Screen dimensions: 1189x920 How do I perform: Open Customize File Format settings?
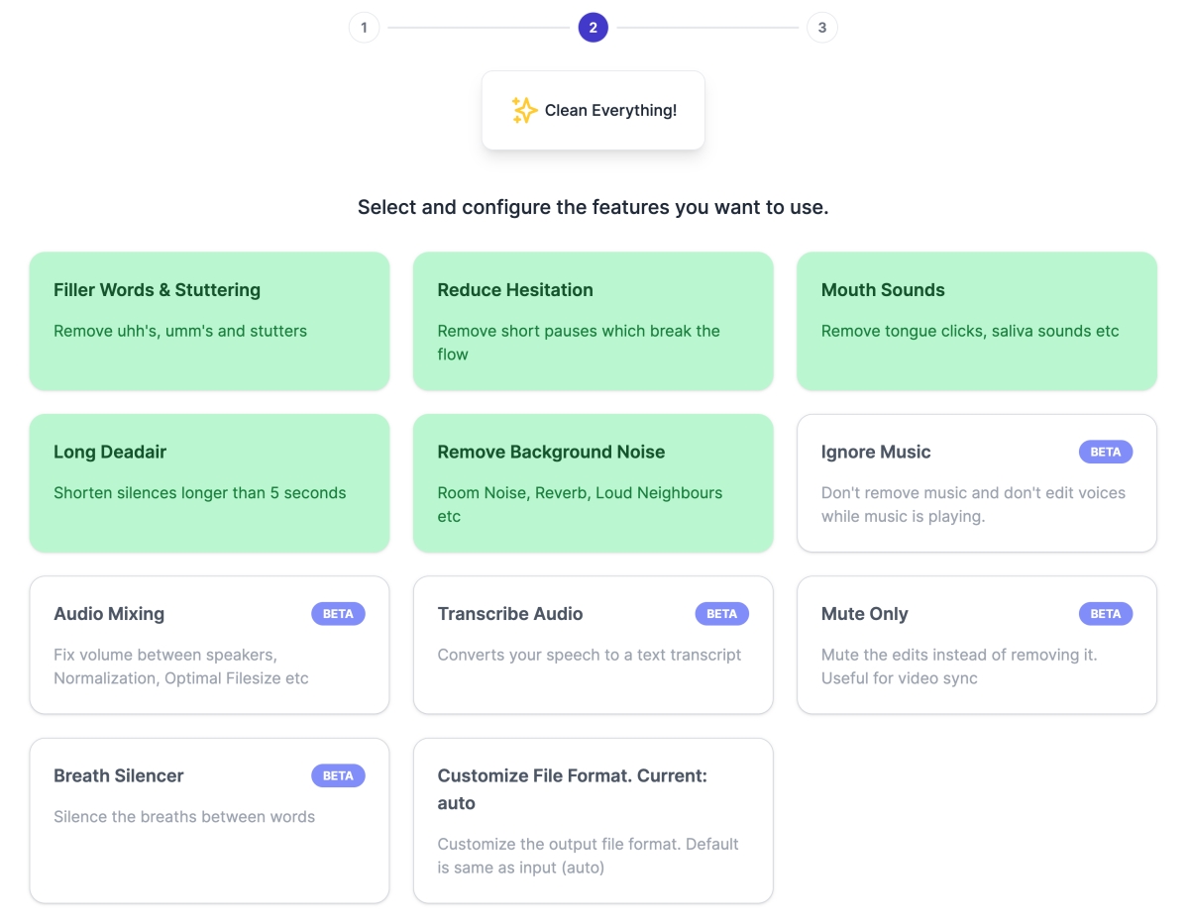click(x=593, y=820)
